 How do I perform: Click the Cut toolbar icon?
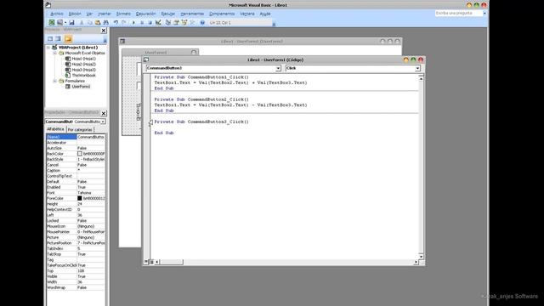click(x=82, y=23)
